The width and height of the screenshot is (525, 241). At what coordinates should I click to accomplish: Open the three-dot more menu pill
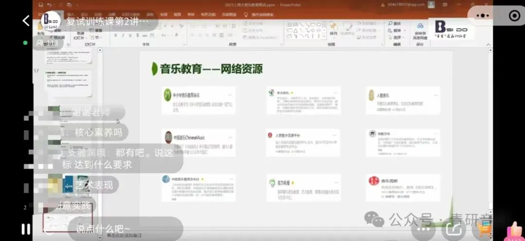483,16
